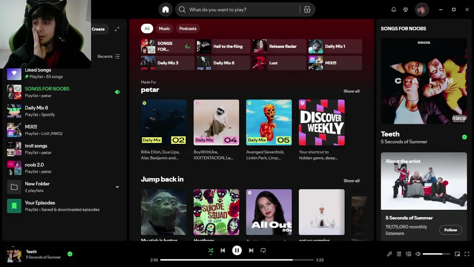Skip to previous track

223,250
